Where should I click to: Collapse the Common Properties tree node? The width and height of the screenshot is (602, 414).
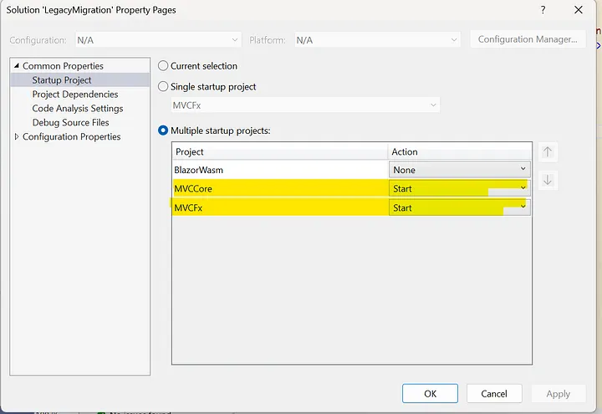click(x=17, y=66)
